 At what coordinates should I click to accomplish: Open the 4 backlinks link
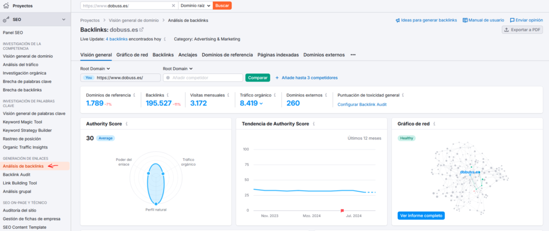point(116,39)
